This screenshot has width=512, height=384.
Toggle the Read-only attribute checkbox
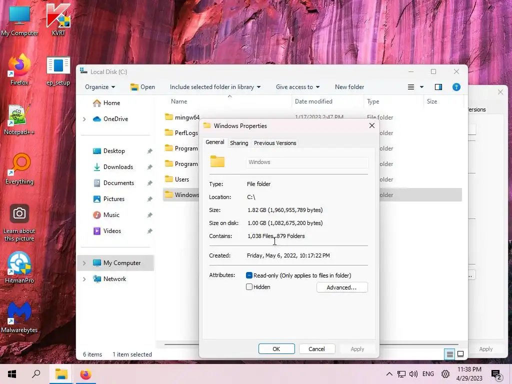click(249, 275)
